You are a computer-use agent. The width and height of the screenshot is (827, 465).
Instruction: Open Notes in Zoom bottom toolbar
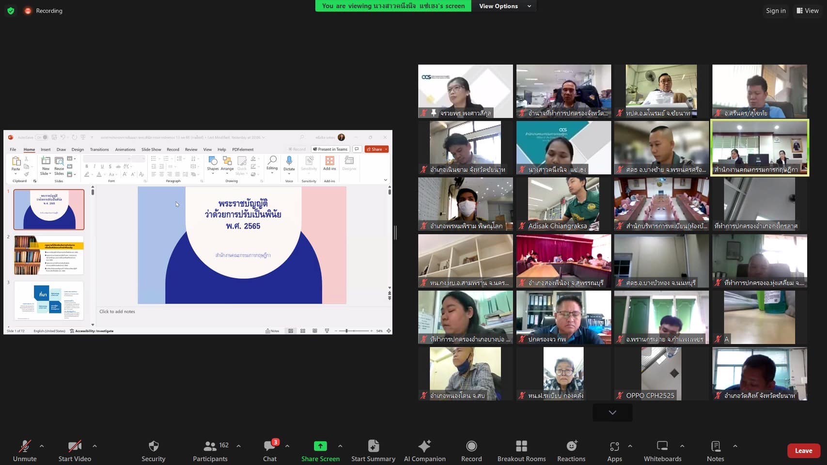click(x=716, y=450)
